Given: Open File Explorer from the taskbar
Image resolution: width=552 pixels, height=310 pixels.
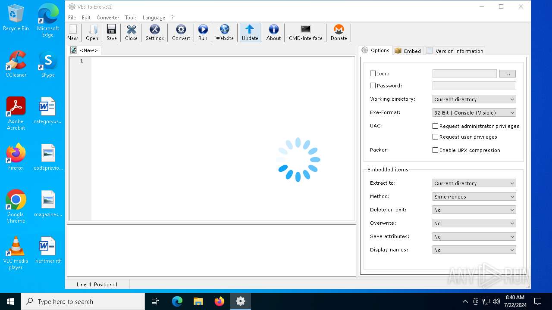Looking at the screenshot, I should point(198,301).
